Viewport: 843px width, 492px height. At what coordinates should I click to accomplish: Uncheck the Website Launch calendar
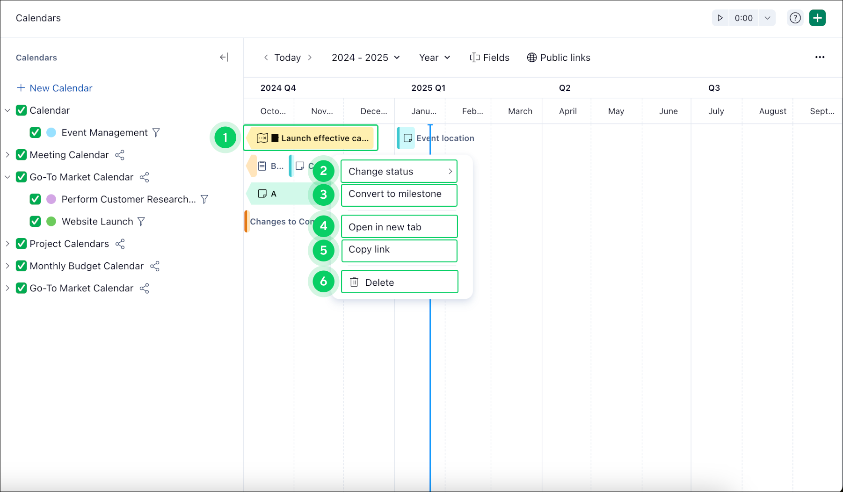35,221
